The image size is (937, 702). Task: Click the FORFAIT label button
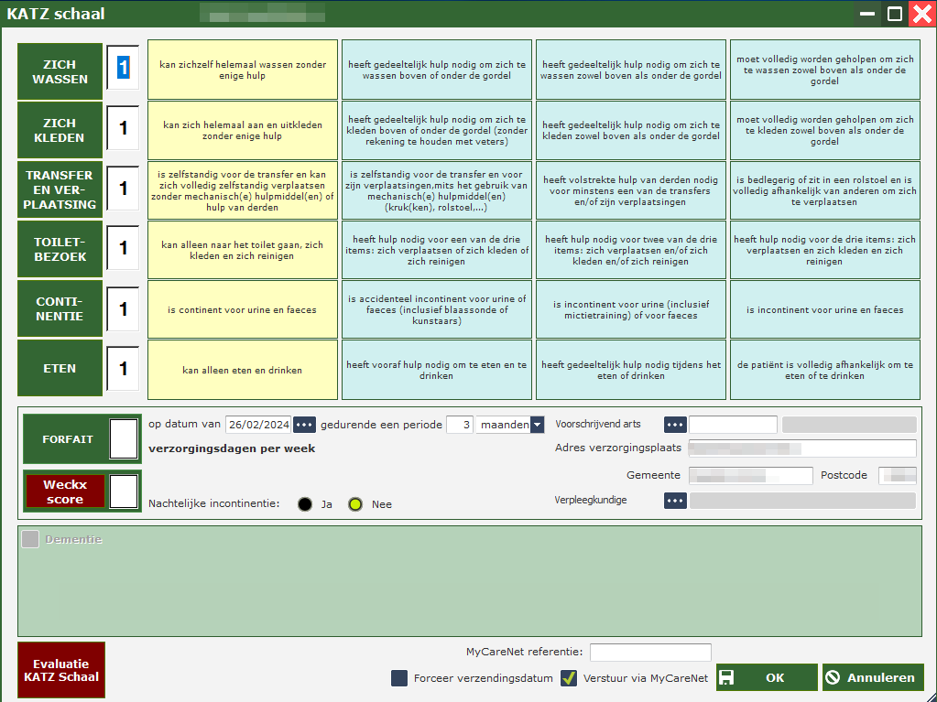tap(67, 439)
